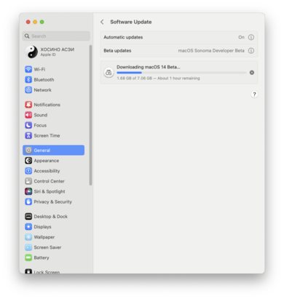This screenshot has width=284, height=299.
Task: Click the download progress bar
Action: pyautogui.click(x=181, y=73)
